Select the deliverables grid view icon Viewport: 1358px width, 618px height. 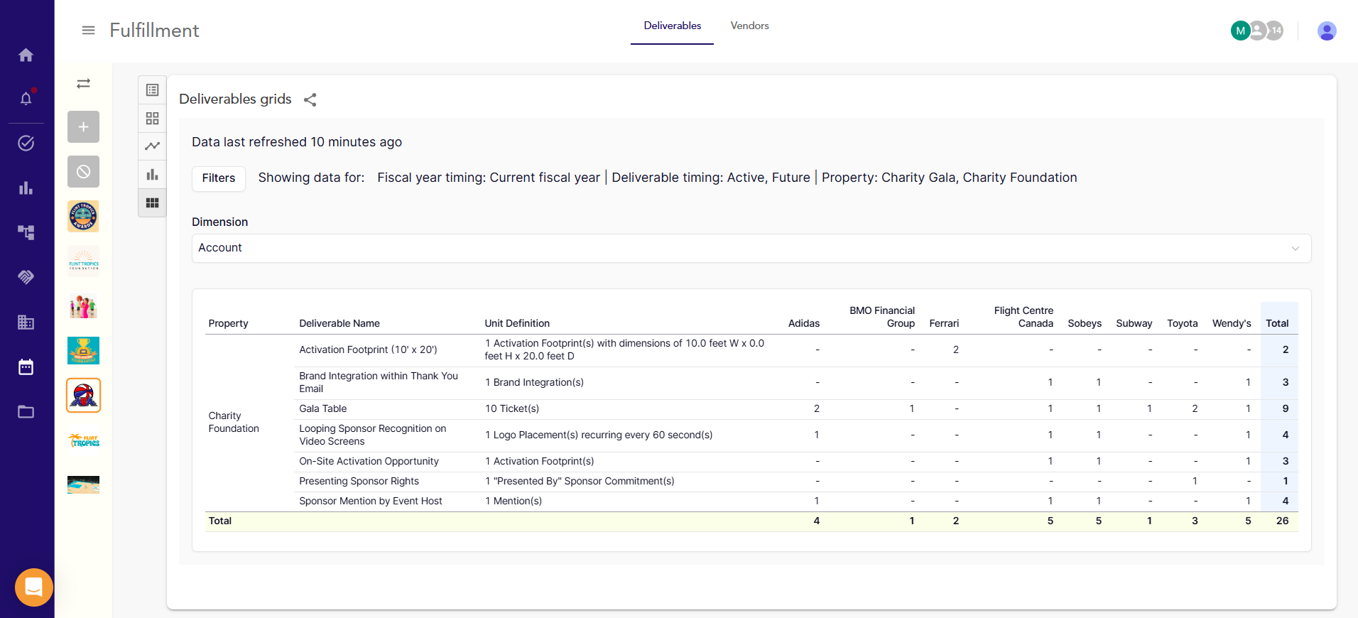pos(152,203)
